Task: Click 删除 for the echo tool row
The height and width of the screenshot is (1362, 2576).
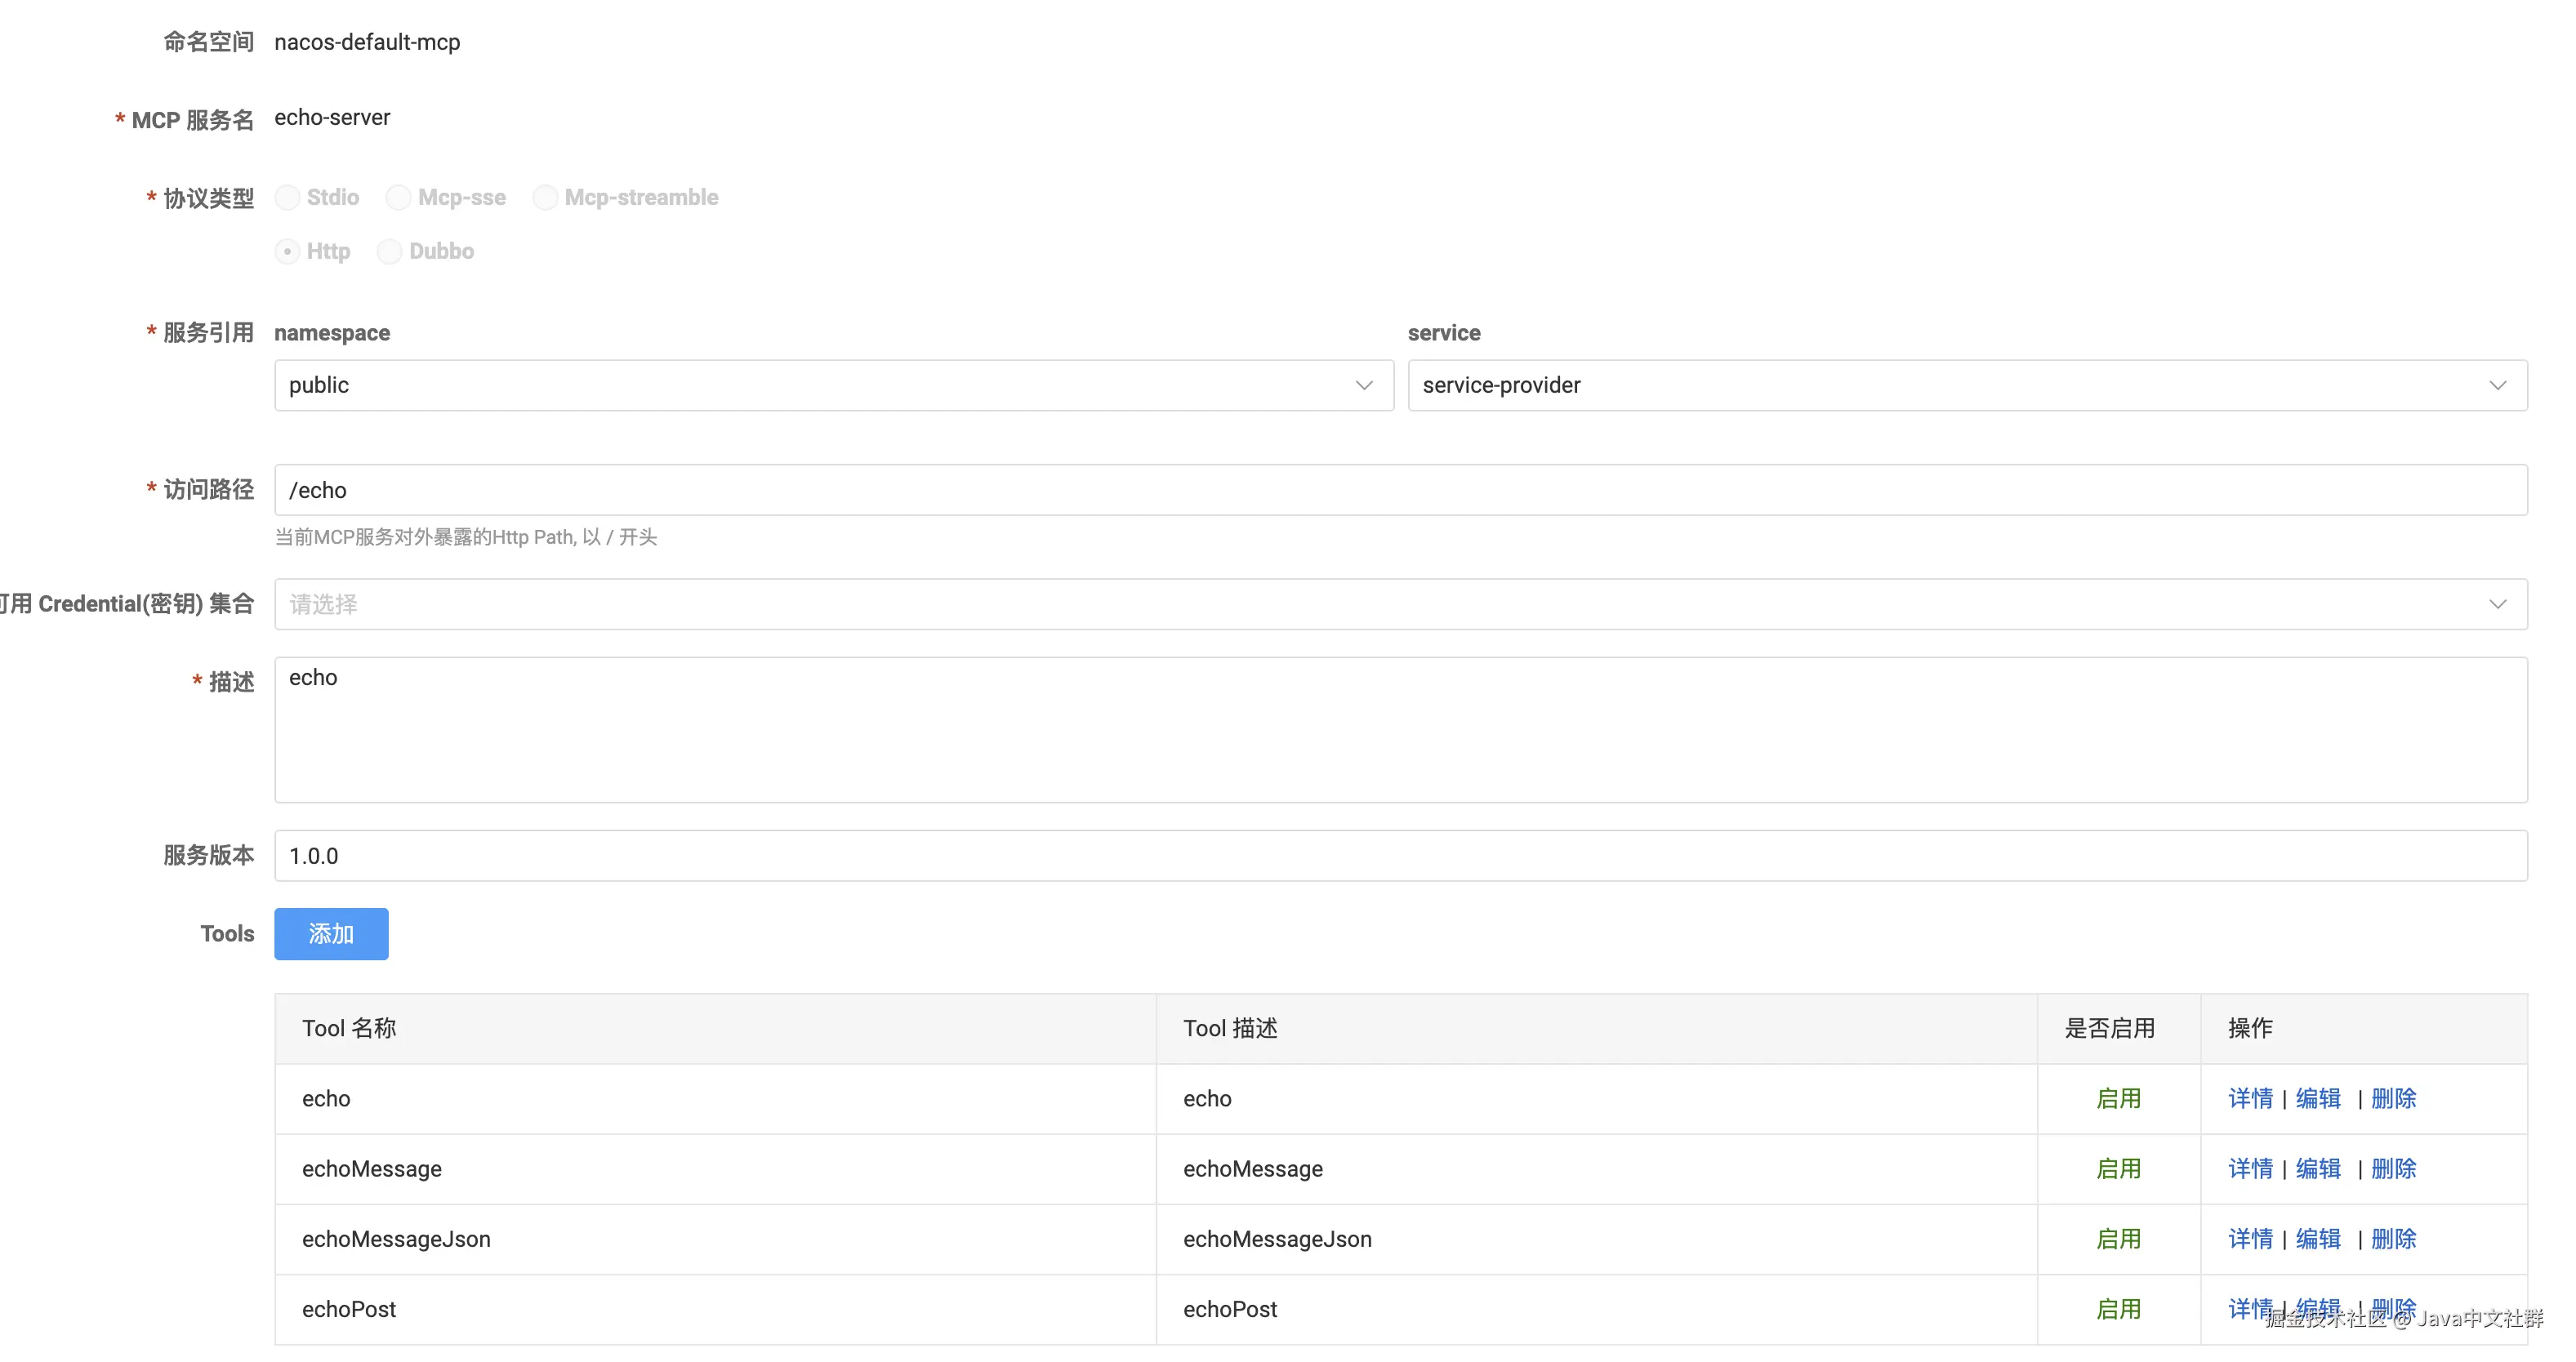Action: coord(2393,1098)
